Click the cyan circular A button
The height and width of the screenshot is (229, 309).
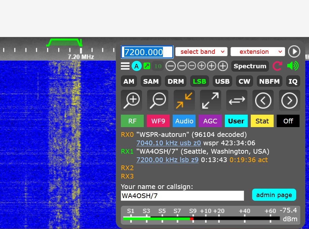(x=137, y=66)
